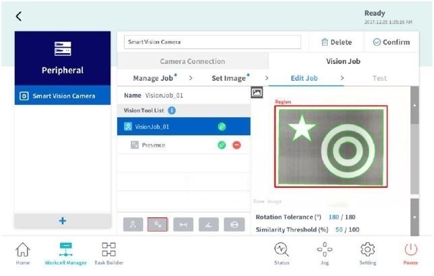This screenshot has width=434, height=276.
Task: Click the Ready status text
Action: point(375,13)
